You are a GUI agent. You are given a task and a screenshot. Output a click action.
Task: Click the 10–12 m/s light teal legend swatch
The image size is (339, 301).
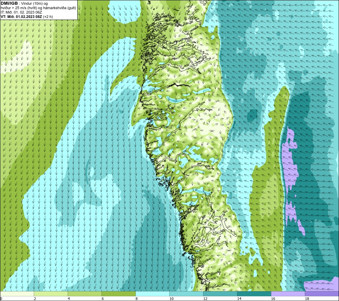click(186, 294)
